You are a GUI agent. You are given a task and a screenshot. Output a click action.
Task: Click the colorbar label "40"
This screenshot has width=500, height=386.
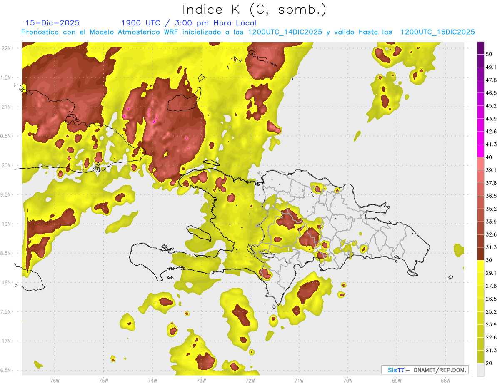490,157
